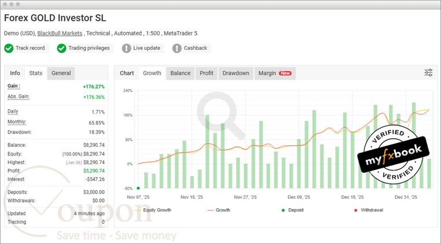
Task: Switch to the Stats tab
Action: click(x=36, y=73)
